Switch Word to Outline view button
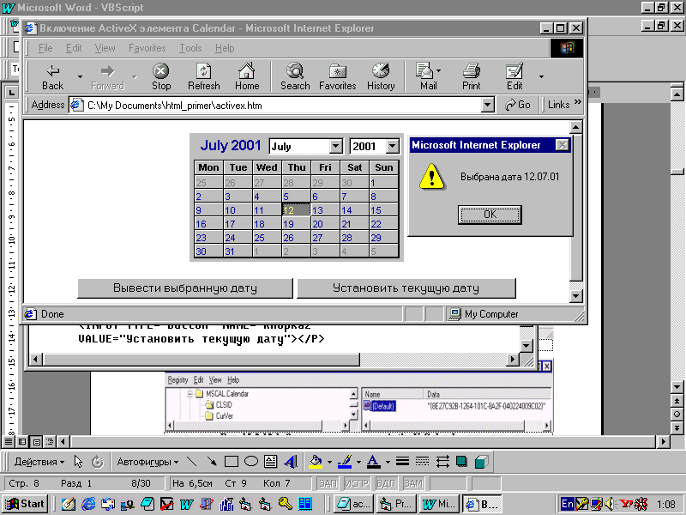This screenshot has width=686, height=515. click(x=51, y=441)
